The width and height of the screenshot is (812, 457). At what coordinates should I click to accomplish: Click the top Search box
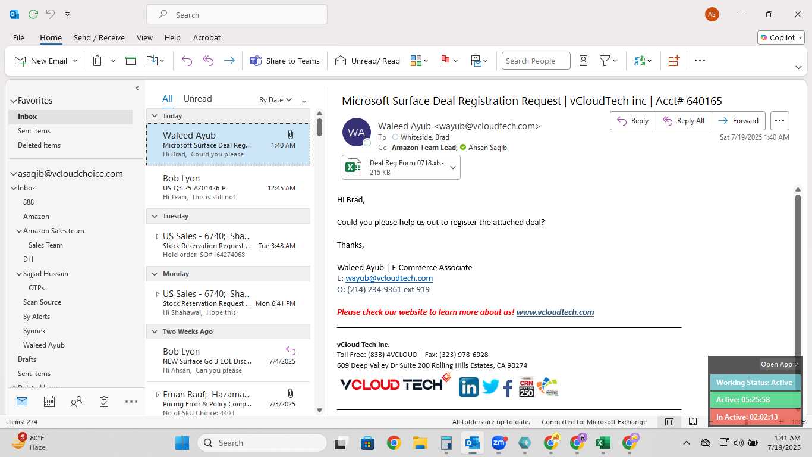[x=237, y=15]
